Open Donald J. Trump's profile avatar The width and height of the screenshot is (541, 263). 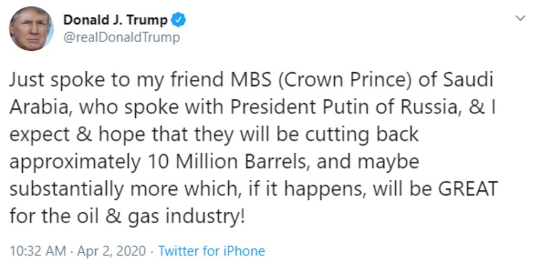point(31,29)
